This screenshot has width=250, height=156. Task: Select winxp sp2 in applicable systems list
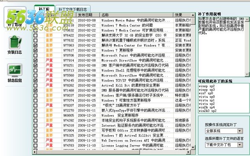click(x=206, y=86)
